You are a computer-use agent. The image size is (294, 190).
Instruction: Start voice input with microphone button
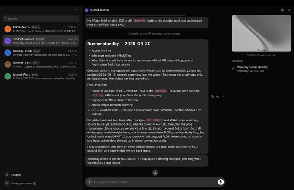(x=220, y=182)
